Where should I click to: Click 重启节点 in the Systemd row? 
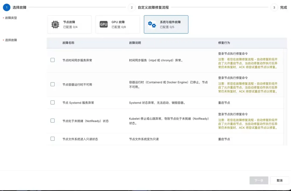point(224,103)
